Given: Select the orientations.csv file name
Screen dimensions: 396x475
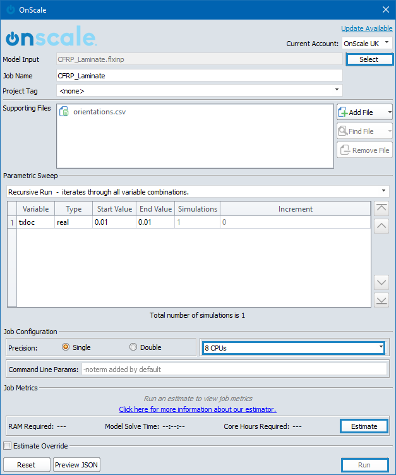Looking at the screenshot, I should pos(99,112).
